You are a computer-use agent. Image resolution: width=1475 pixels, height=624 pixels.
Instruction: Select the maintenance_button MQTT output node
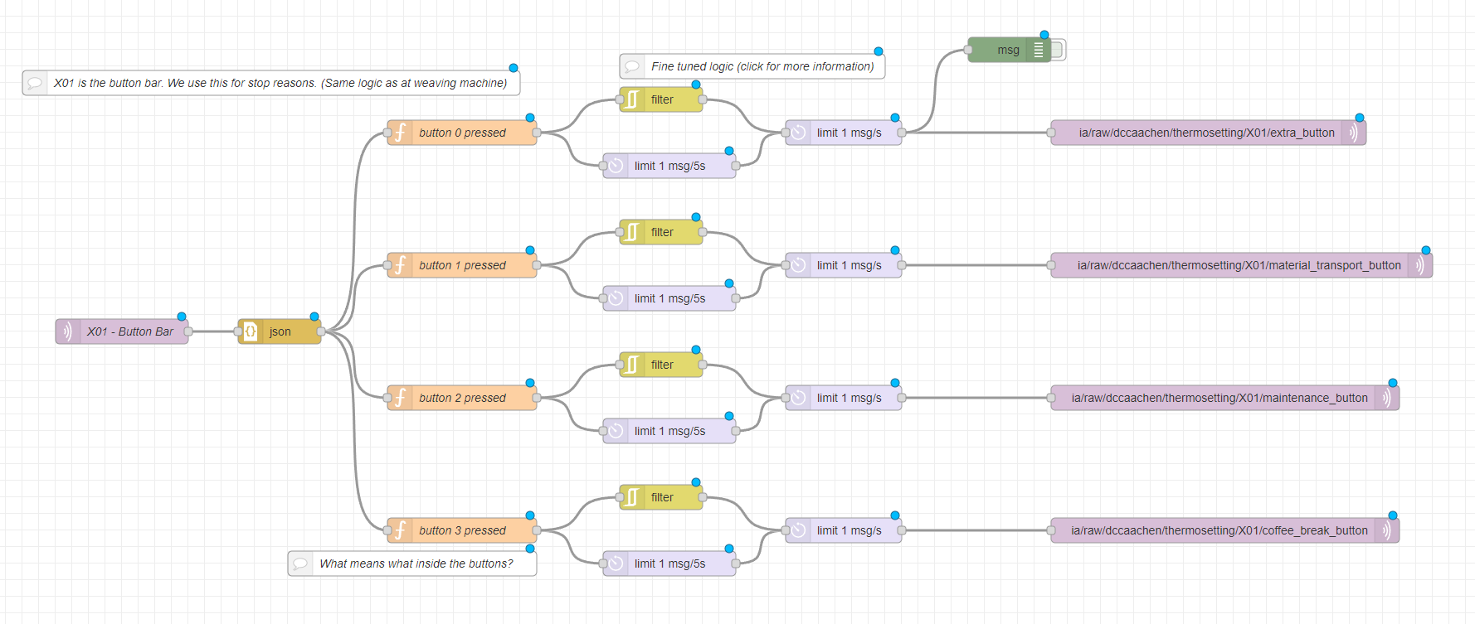(1218, 398)
